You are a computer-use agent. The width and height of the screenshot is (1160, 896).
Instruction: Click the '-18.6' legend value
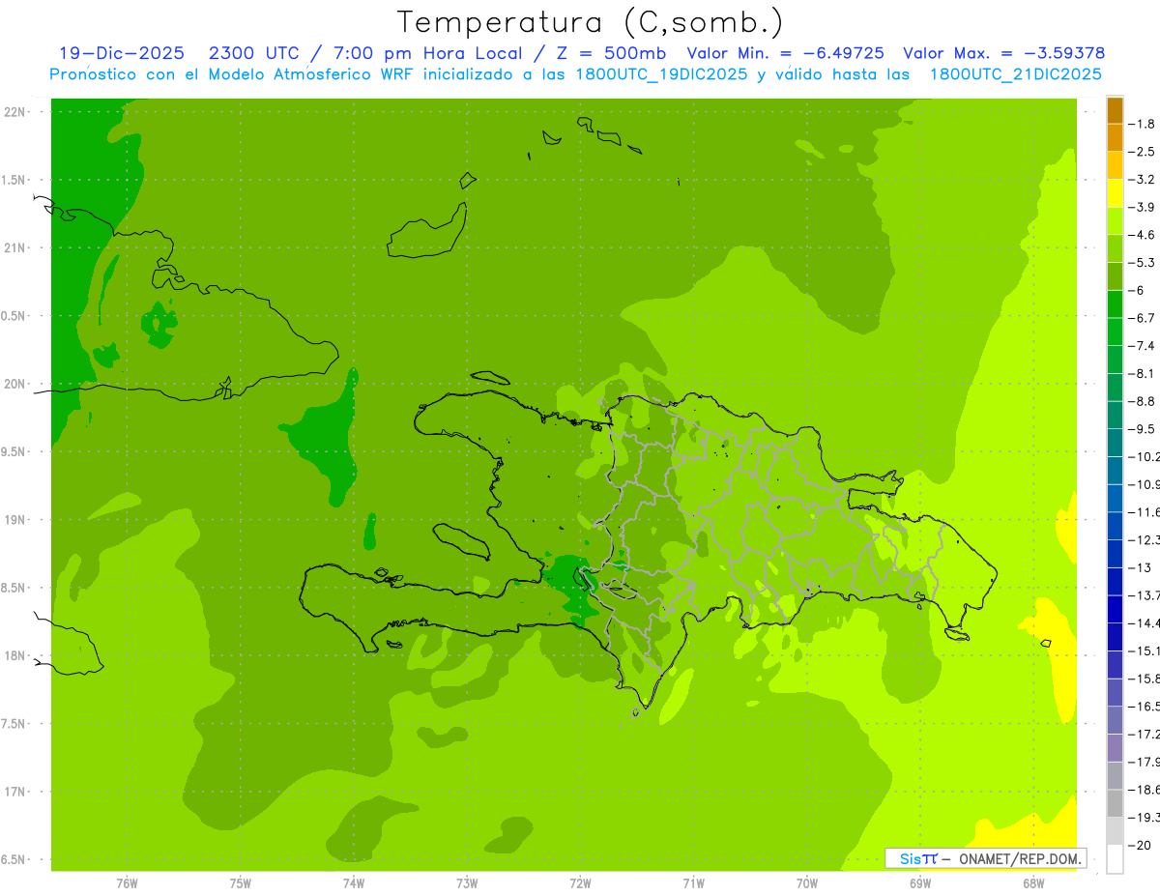tap(1144, 790)
